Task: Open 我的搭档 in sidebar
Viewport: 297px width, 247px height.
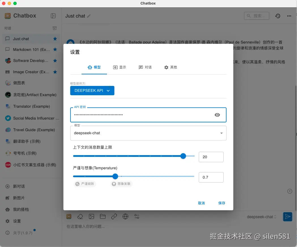Action: pyautogui.click(x=21, y=209)
